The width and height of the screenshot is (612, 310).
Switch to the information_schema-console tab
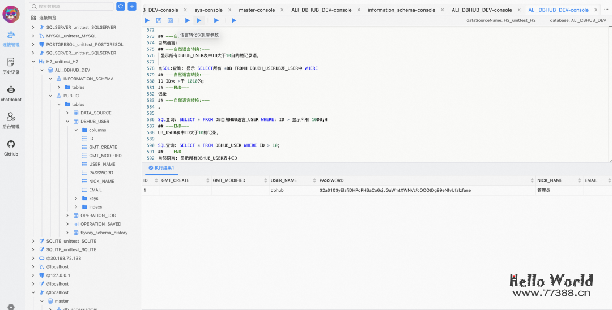tap(401, 10)
